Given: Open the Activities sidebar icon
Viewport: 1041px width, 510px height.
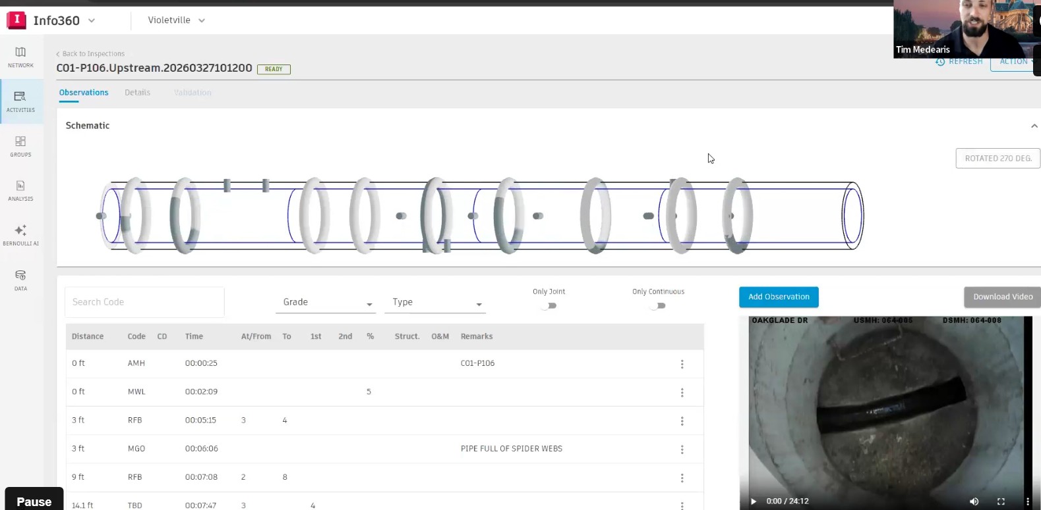Looking at the screenshot, I should click(20, 101).
